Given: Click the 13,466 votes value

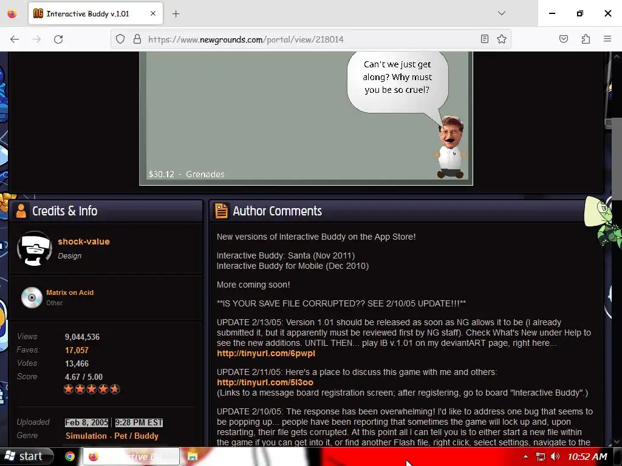Looking at the screenshot, I should (x=77, y=363).
